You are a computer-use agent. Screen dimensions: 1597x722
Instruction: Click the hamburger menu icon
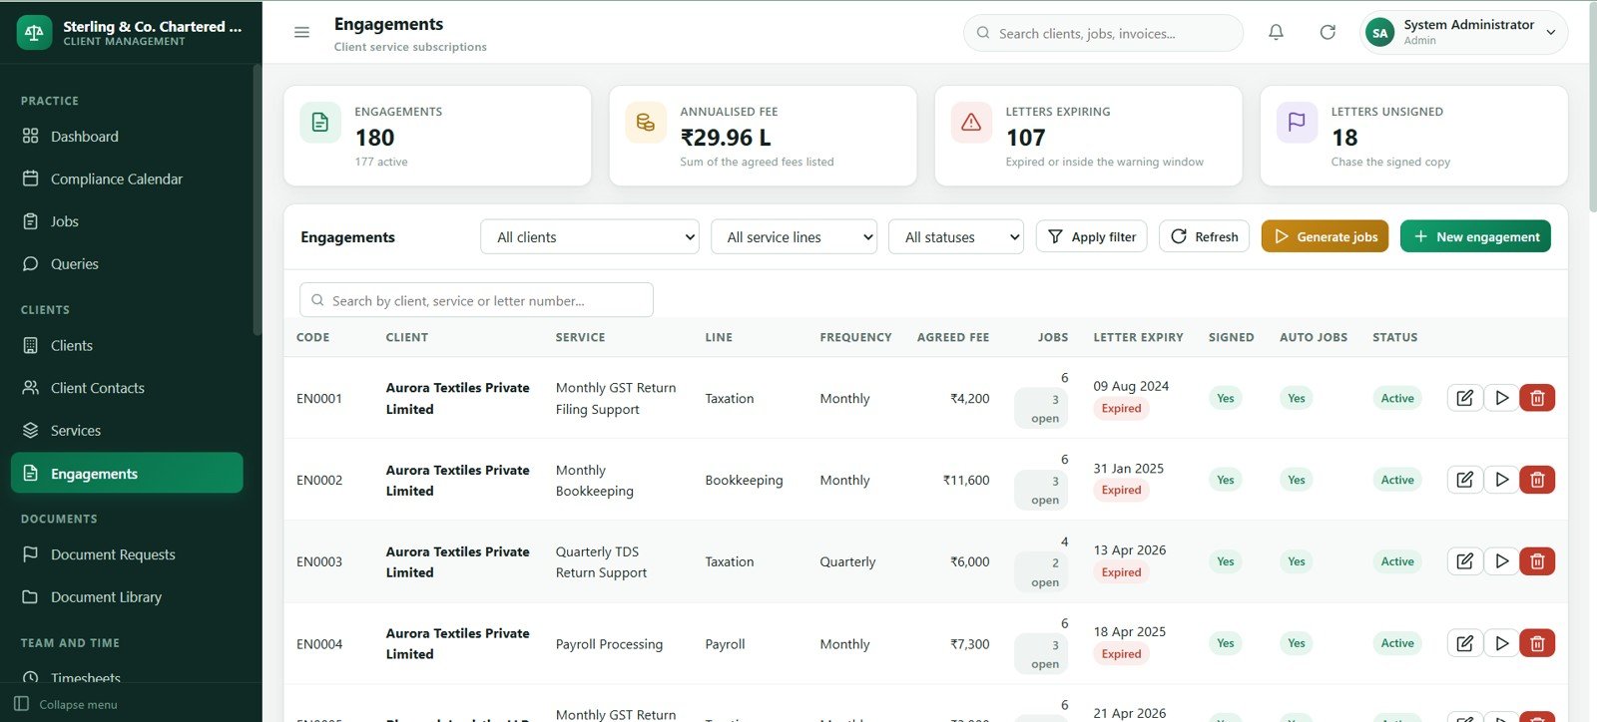pos(301,32)
